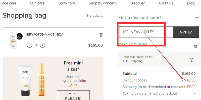The height and width of the screenshot is (100, 201).
Task: Open the free shipping info icon
Action: [x=191, y=60]
